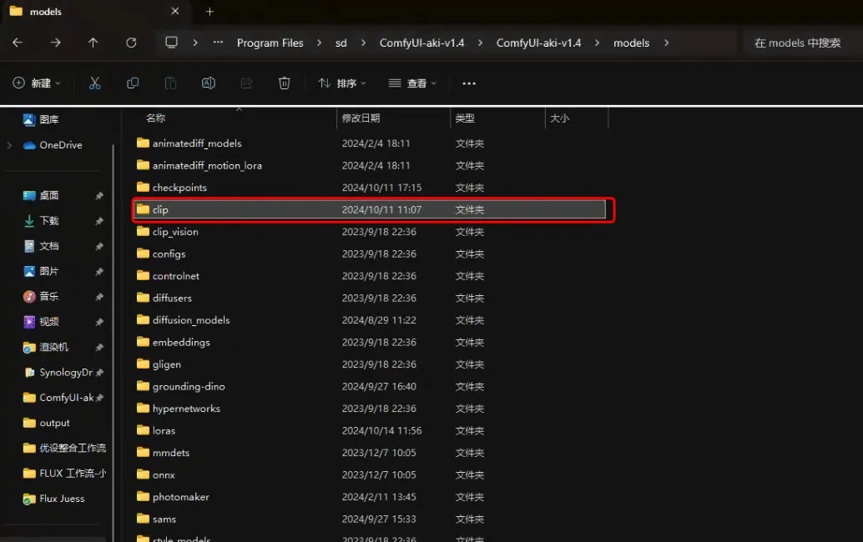Go forward with the right arrow

point(55,43)
